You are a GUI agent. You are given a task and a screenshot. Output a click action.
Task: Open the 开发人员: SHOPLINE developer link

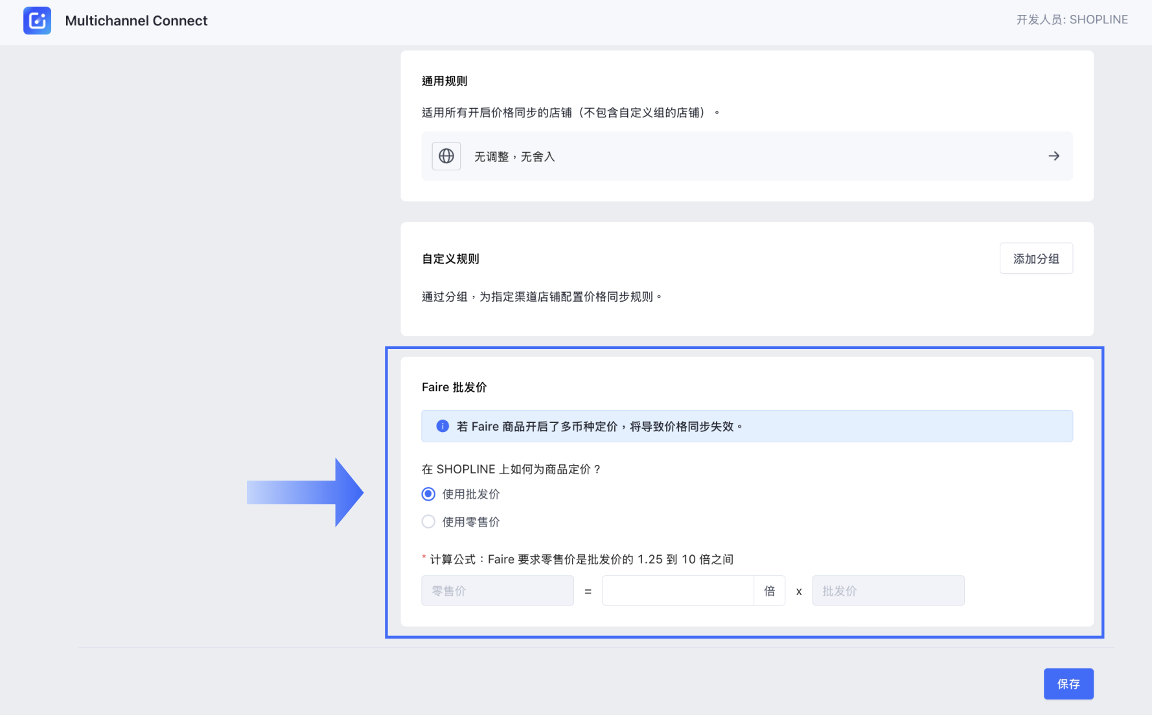1072,19
